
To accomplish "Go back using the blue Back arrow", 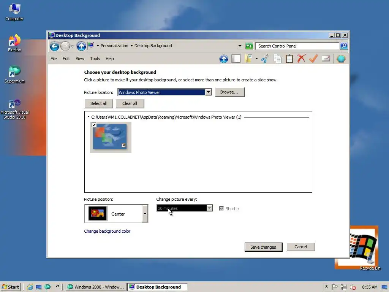I will [54, 46].
